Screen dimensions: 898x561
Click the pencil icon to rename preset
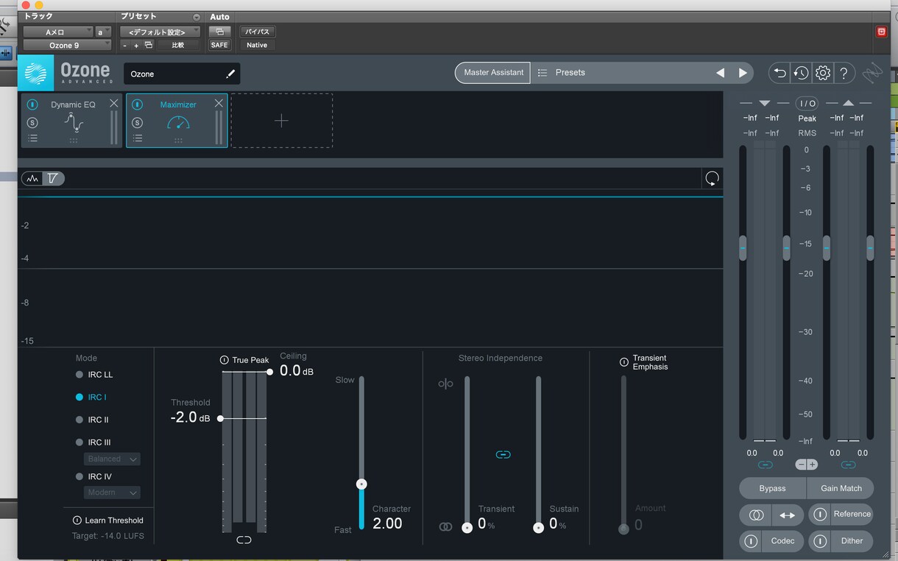pyautogui.click(x=230, y=74)
